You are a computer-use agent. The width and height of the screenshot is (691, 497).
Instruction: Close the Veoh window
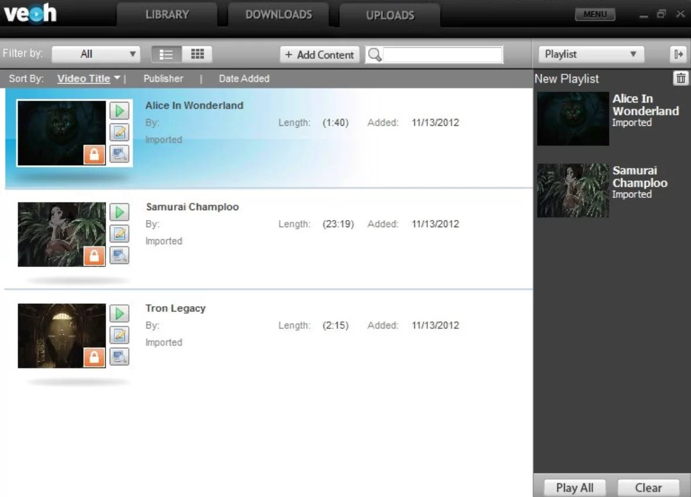click(x=680, y=14)
